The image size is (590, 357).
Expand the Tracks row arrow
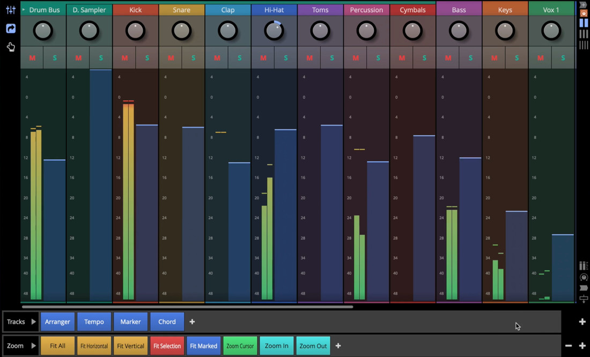tap(33, 322)
